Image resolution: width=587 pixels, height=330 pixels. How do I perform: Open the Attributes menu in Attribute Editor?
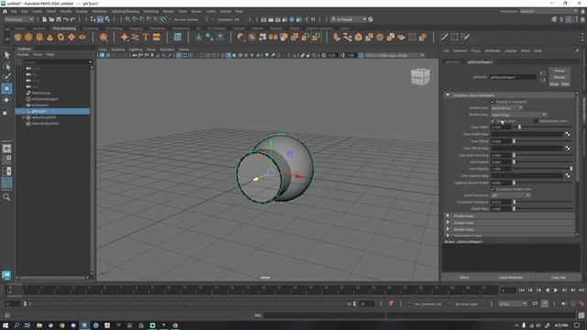[493, 51]
